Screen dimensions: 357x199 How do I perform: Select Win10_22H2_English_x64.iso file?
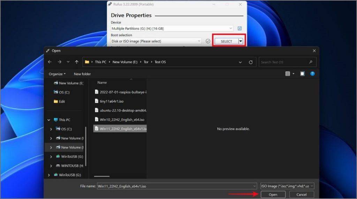click(x=120, y=120)
